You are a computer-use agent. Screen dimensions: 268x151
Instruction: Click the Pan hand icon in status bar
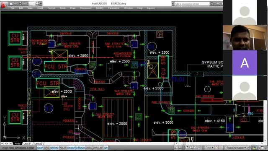point(187,148)
